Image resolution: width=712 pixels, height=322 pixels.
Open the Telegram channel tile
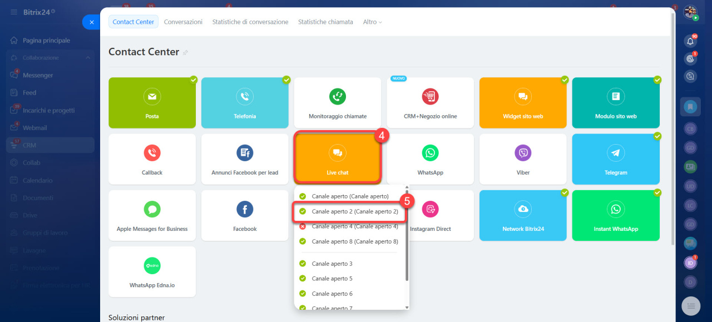tap(616, 159)
